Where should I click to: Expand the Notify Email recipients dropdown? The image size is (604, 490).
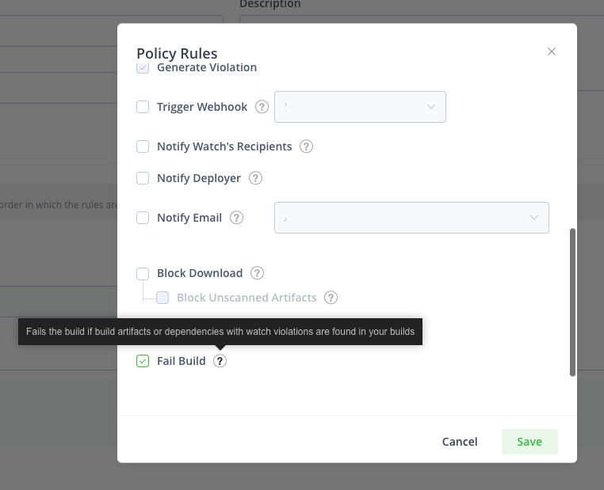coord(411,218)
